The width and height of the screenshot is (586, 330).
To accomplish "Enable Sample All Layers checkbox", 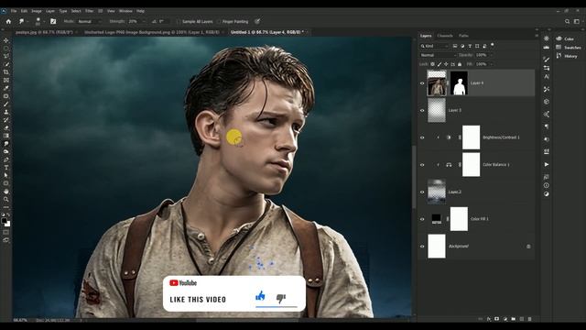I will click(x=179, y=22).
